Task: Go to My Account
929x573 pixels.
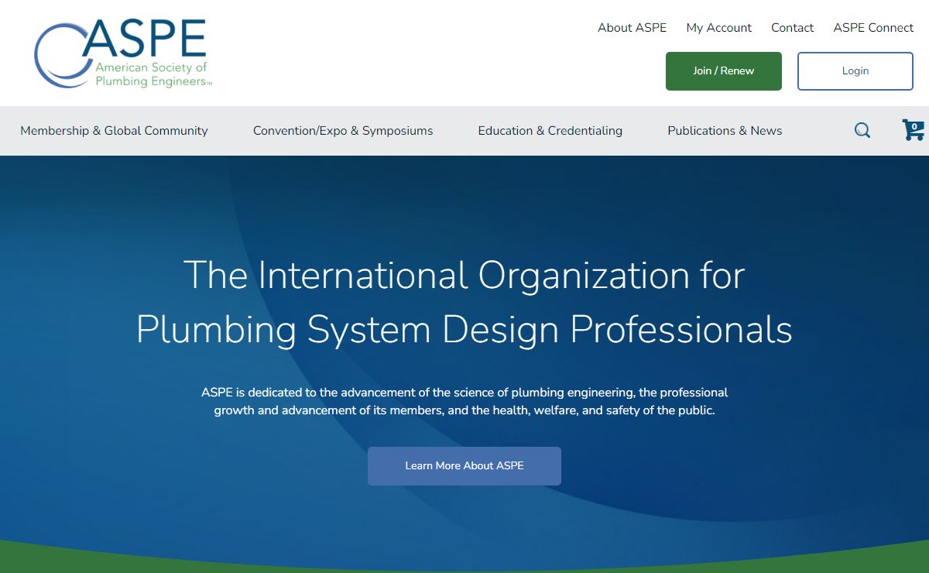Action: [x=718, y=28]
